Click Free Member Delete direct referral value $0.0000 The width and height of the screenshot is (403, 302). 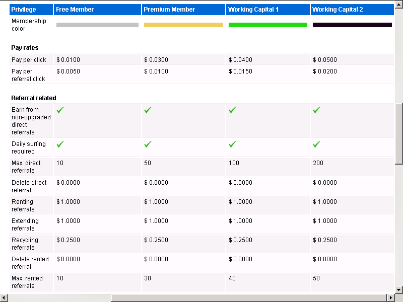68,183
